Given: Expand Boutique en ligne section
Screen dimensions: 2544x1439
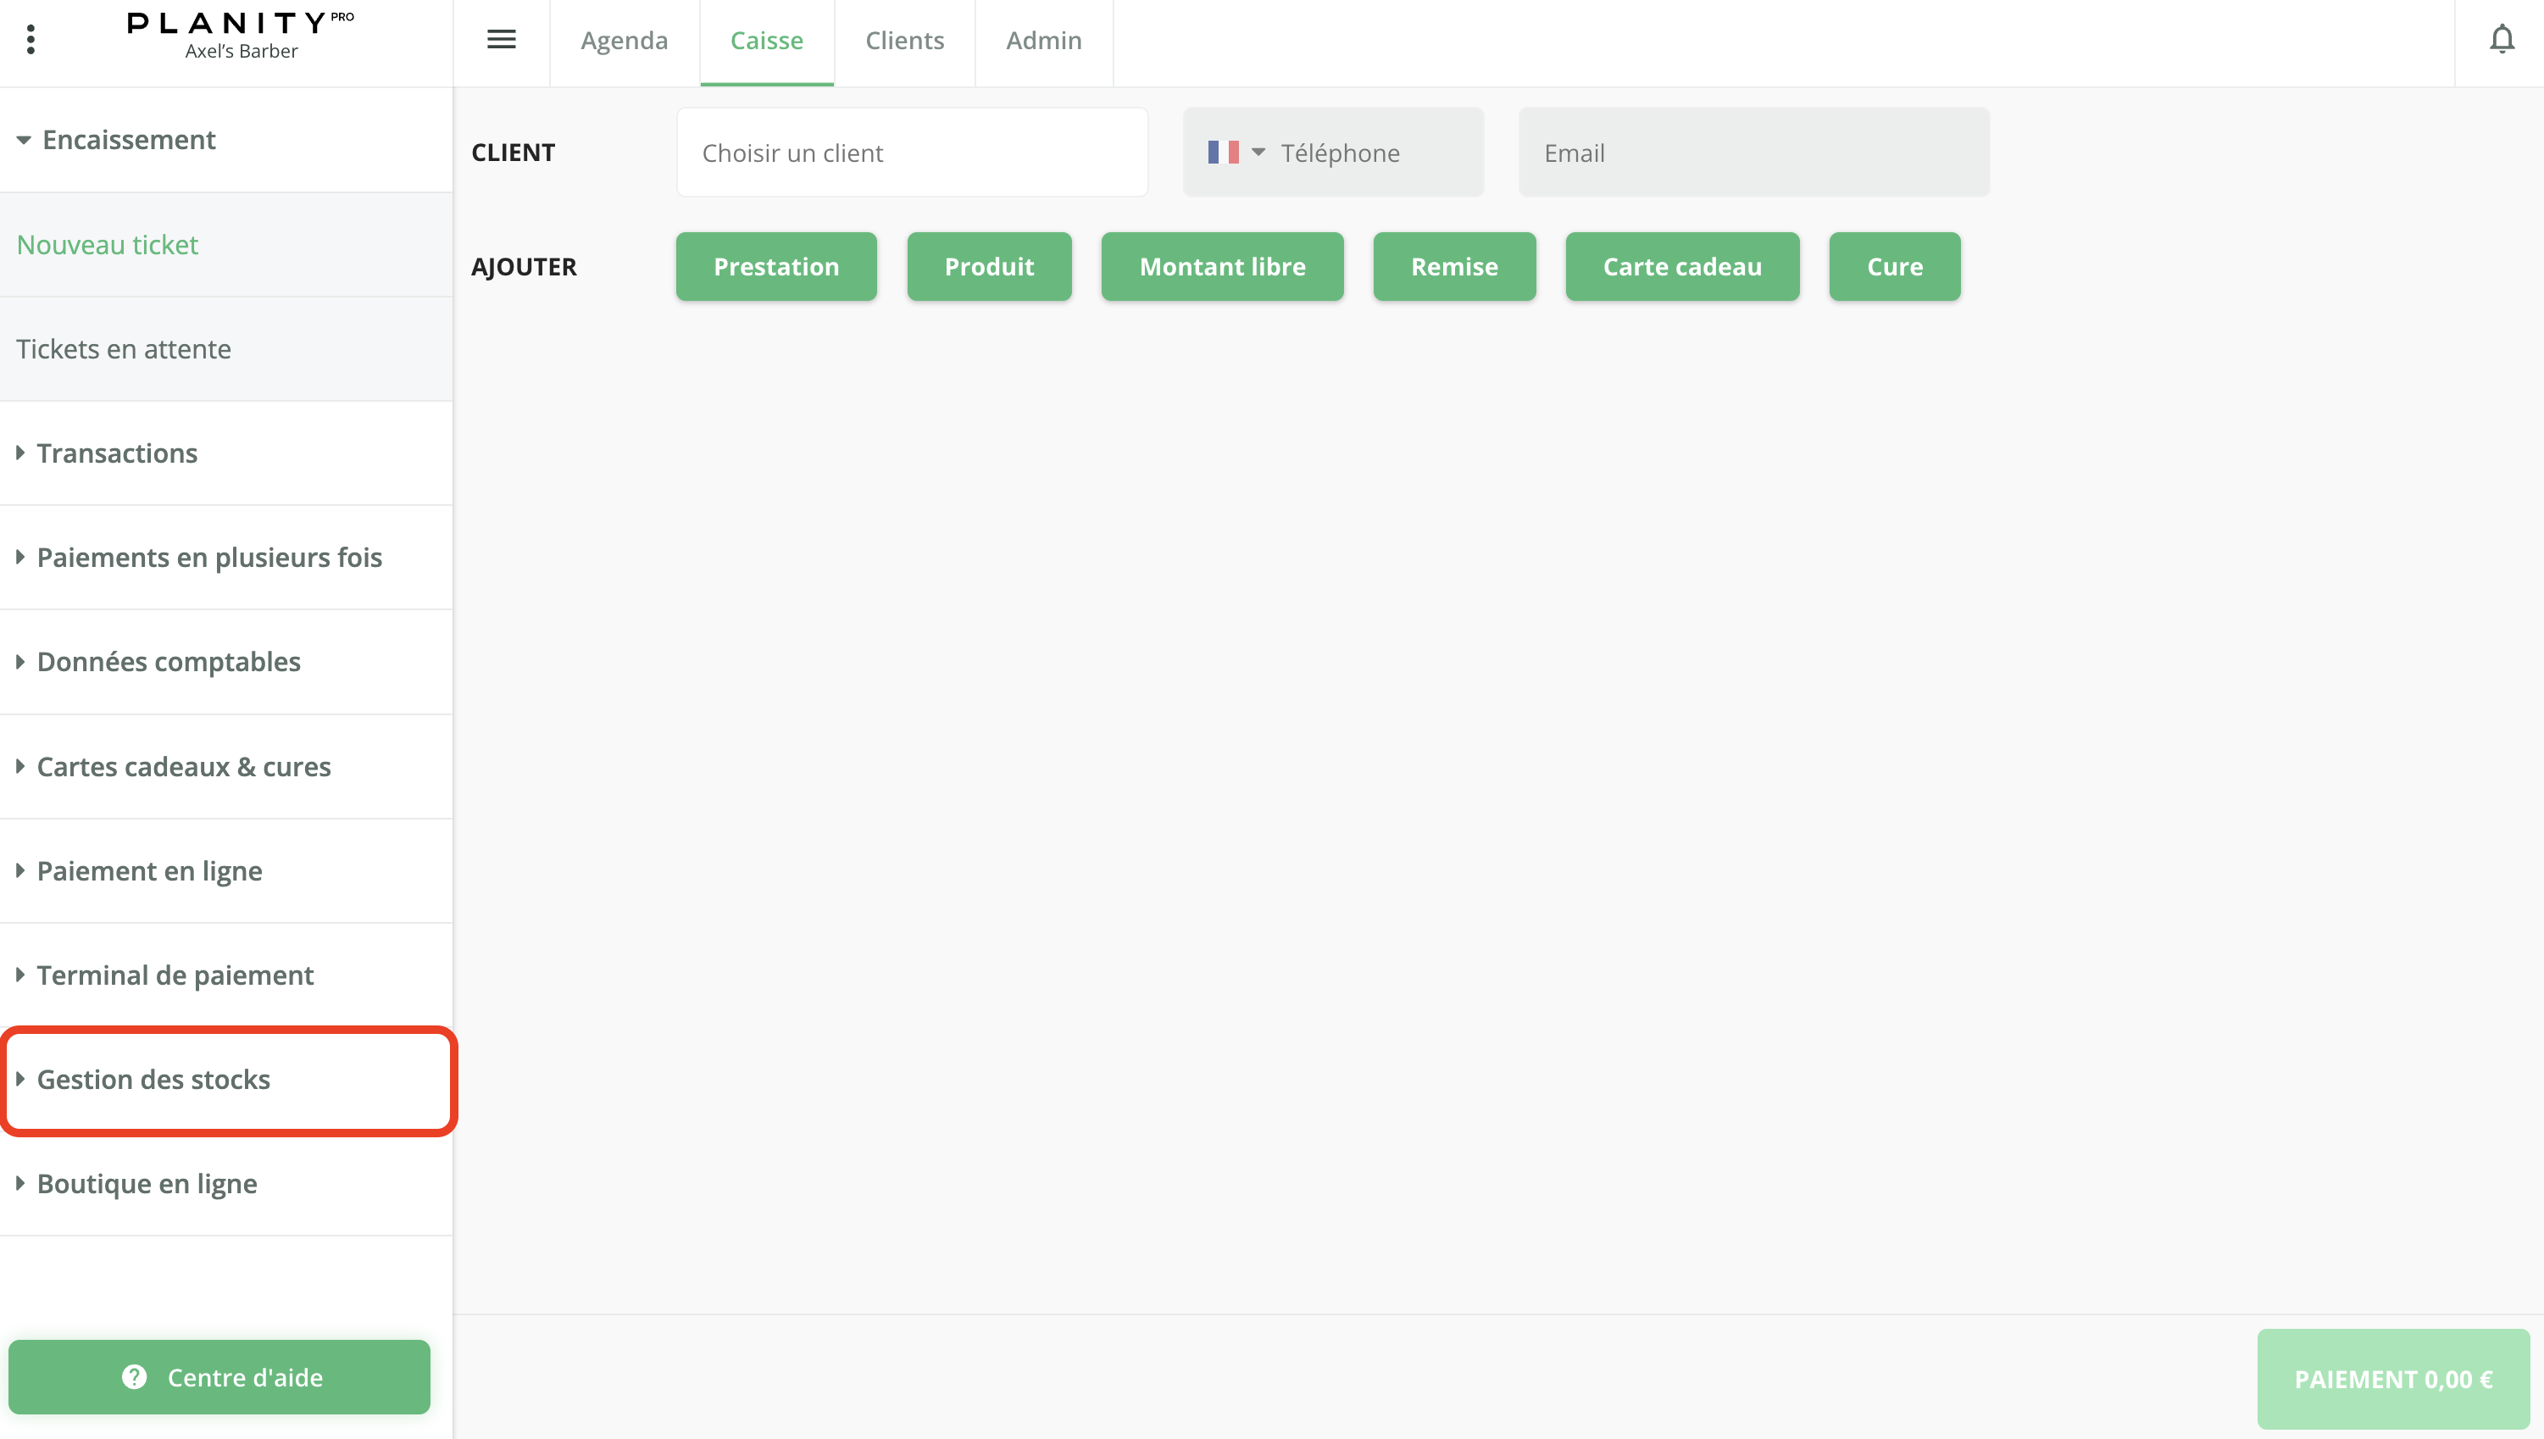Looking at the screenshot, I should tap(147, 1183).
